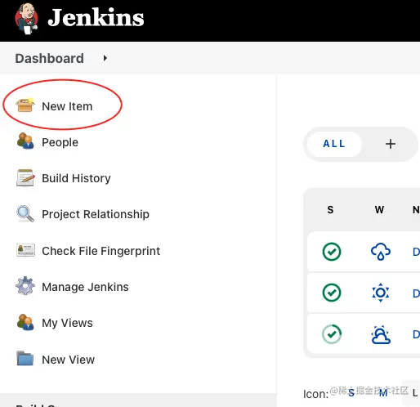Screen dimensions: 420x407
Task: Click the Project Relationship magnifier icon
Action: [25, 213]
